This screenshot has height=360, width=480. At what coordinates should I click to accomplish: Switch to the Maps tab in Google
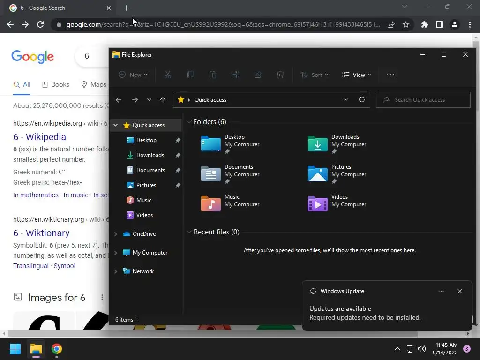tap(94, 84)
